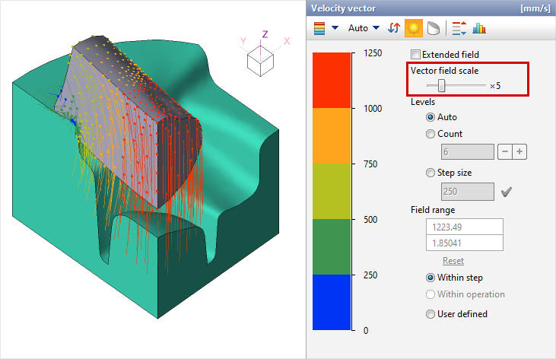This screenshot has width=556, height=359.
Task: Choose the Step size radio option
Action: point(431,173)
